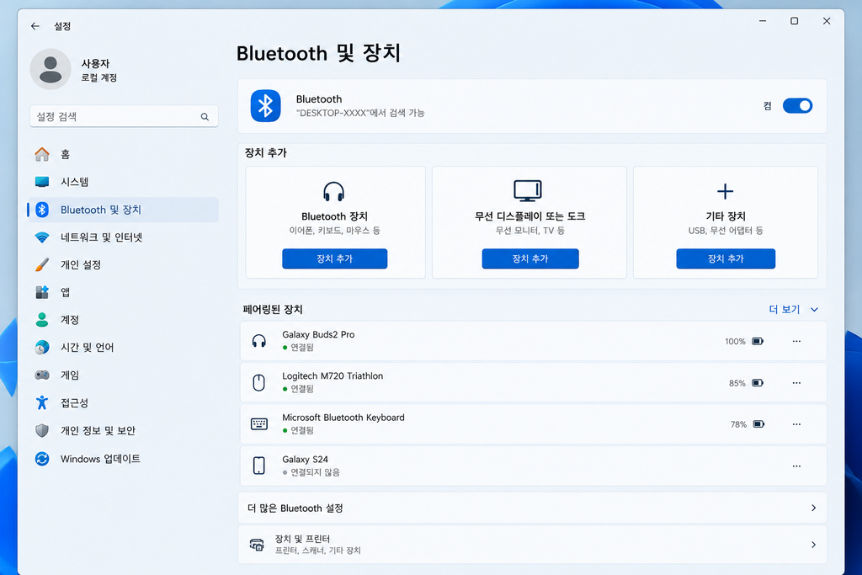The image size is (862, 575).
Task: Click the 게임 controller icon
Action: (42, 375)
